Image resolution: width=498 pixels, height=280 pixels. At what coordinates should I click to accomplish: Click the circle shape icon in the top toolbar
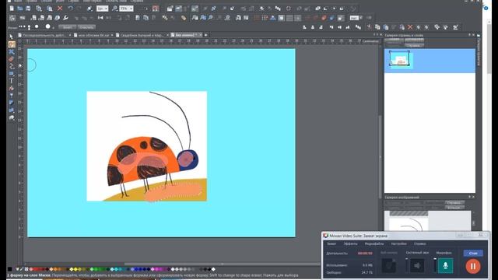coord(289,9)
